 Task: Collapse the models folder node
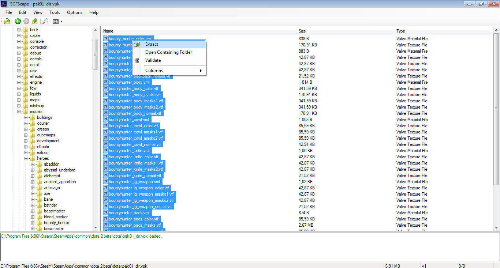coord(19,112)
